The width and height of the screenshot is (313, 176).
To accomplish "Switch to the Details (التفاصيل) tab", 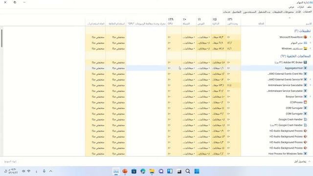I will click(237, 12).
